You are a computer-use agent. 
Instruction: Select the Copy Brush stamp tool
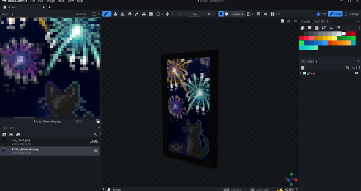coord(115,14)
